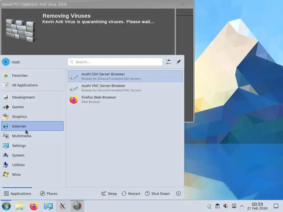The width and height of the screenshot is (283, 212).
Task: Click the Kevin Anti Virus wall icon
Action: click(20, 31)
